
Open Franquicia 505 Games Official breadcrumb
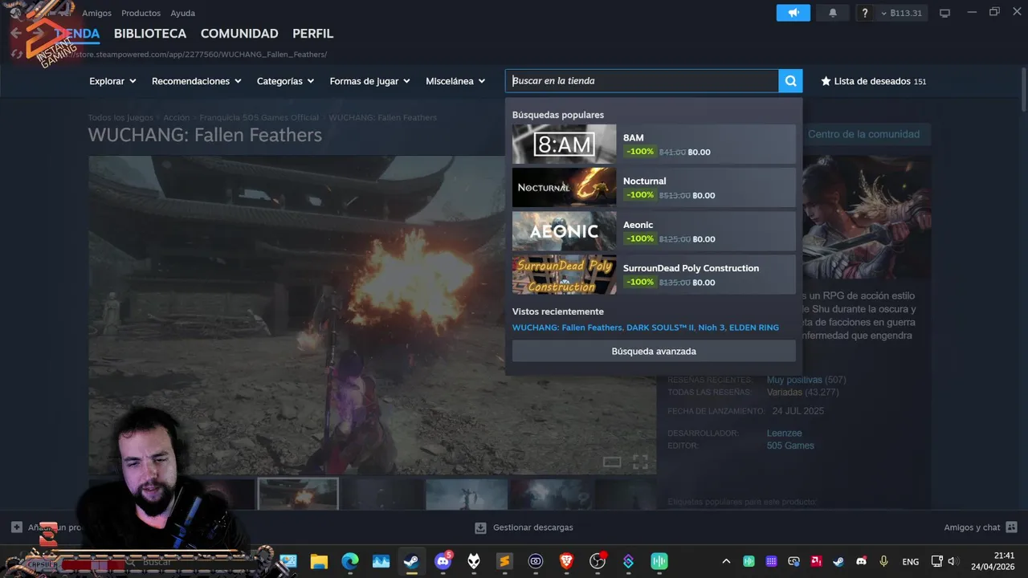(259, 118)
